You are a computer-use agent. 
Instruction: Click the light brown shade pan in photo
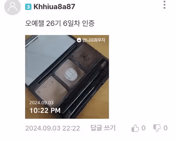(x=52, y=90)
